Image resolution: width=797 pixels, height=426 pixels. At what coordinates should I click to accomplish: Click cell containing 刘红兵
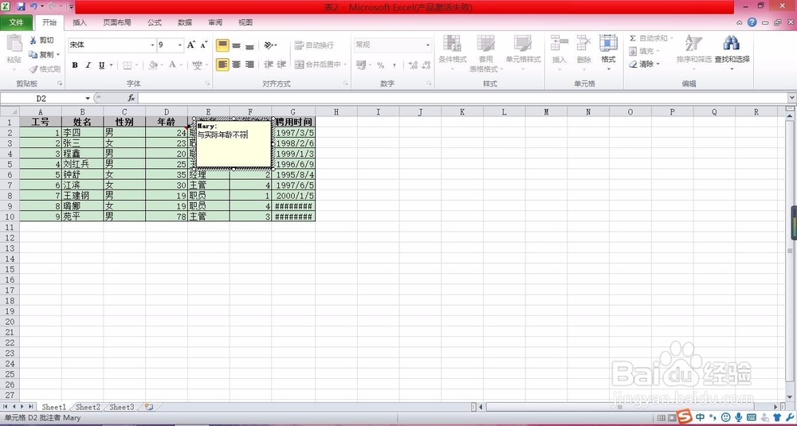coord(82,164)
